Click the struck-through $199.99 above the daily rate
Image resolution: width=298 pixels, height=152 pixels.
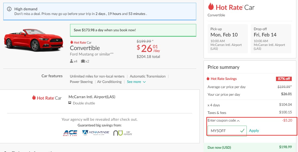pos(144,41)
